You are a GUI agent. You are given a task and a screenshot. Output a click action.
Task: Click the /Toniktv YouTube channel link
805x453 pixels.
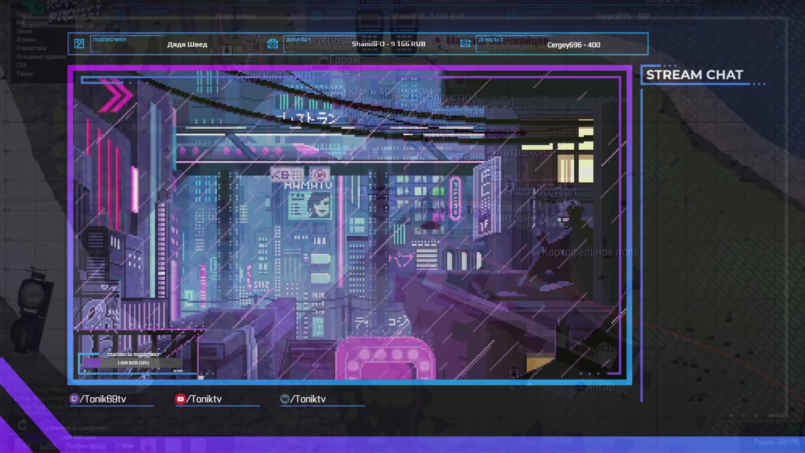pos(204,399)
